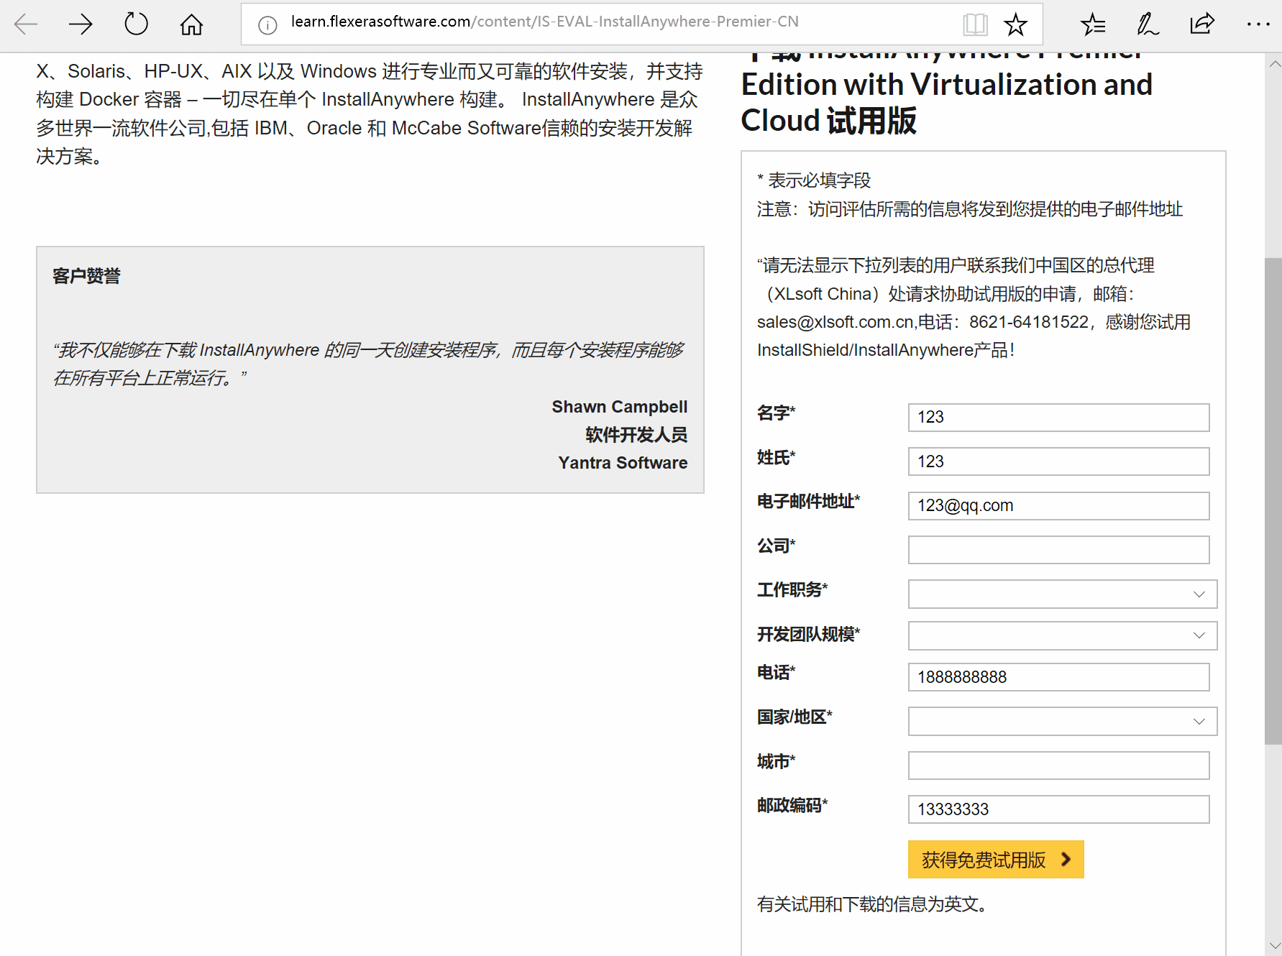Show site information icon in address bar

tap(267, 25)
